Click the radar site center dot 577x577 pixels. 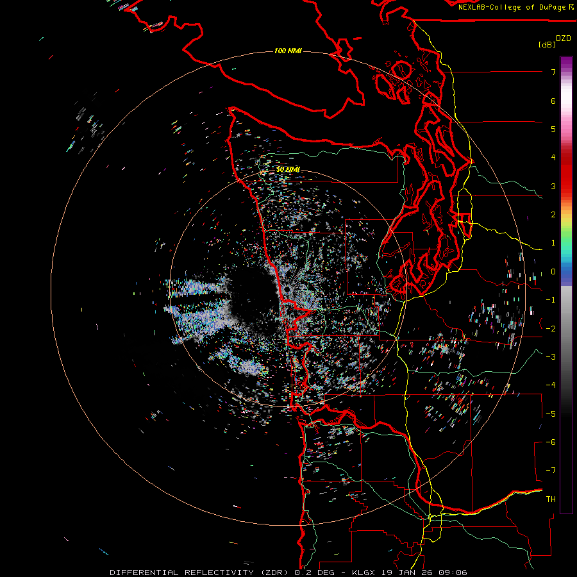click(287, 290)
